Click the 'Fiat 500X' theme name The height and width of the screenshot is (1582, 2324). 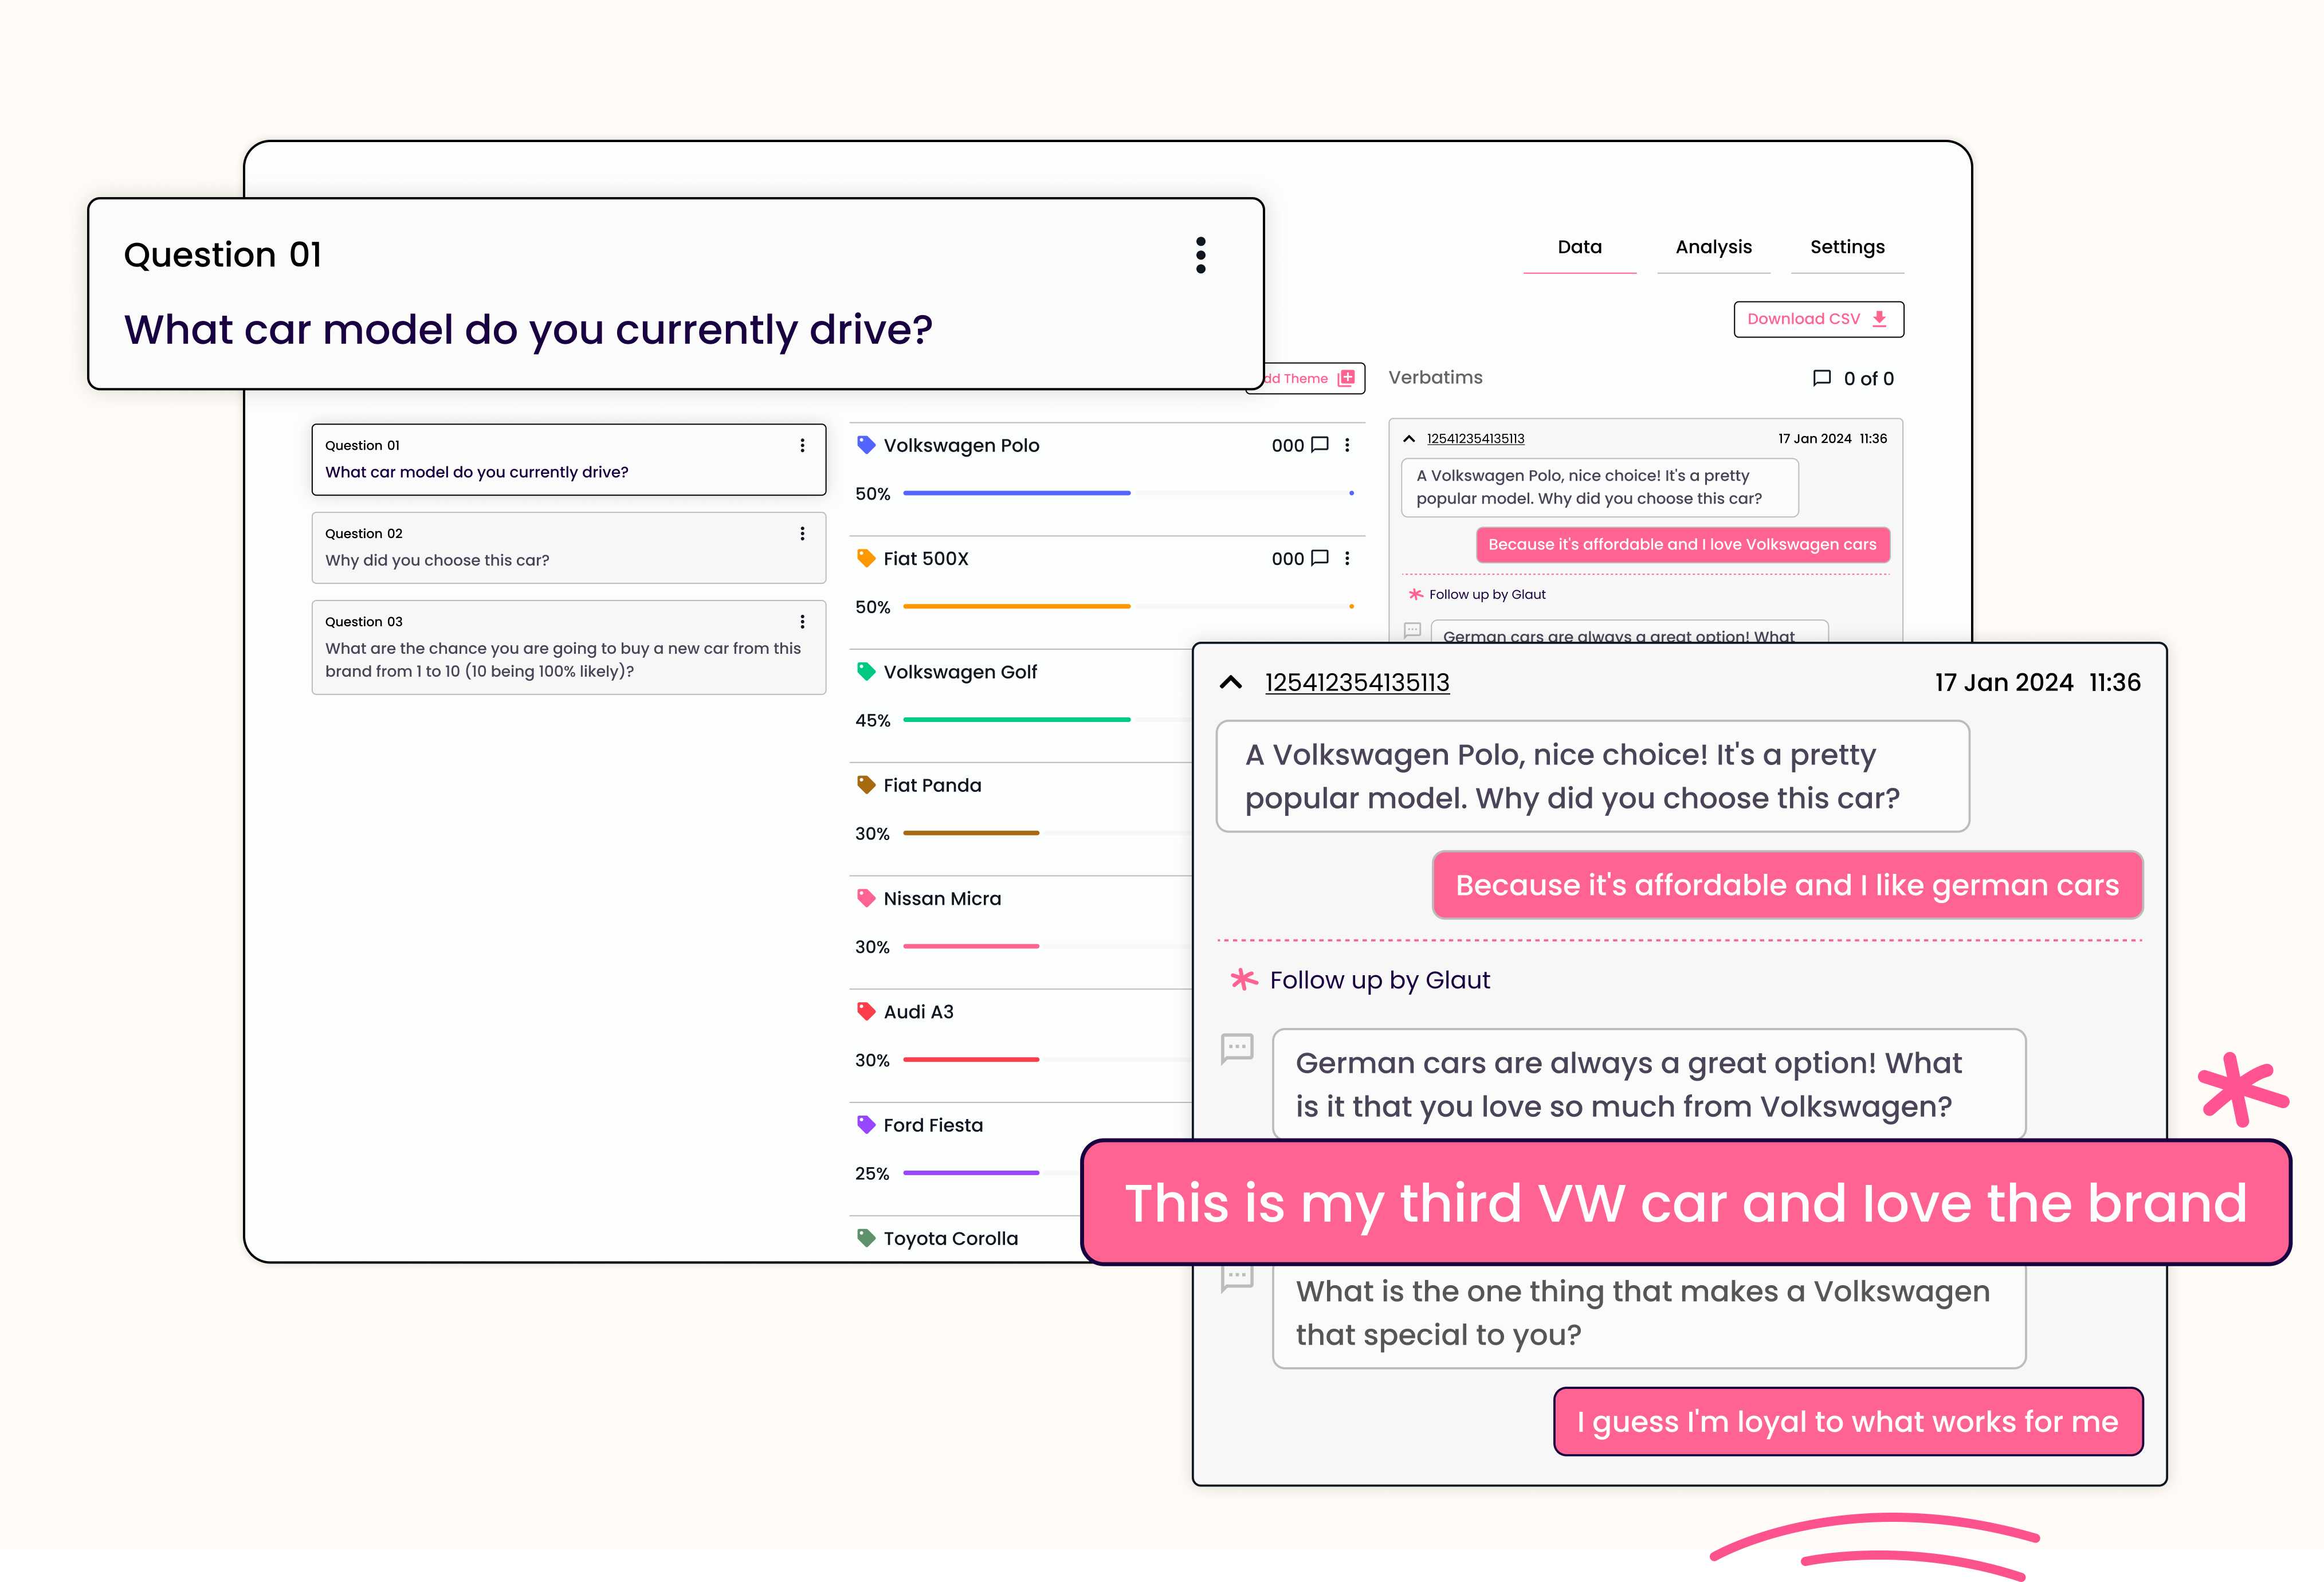pyautogui.click(x=926, y=558)
